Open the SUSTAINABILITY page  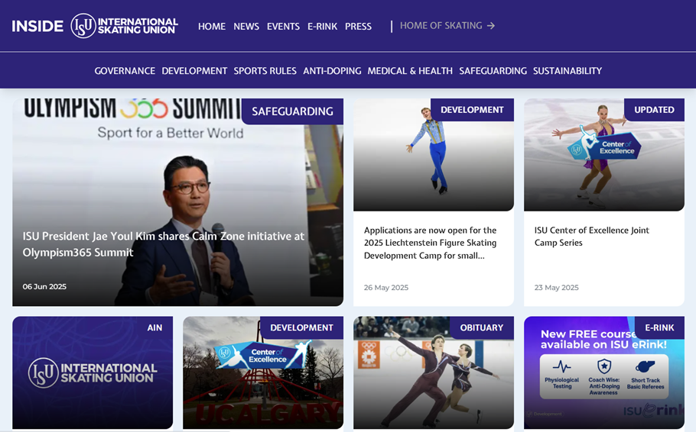568,71
